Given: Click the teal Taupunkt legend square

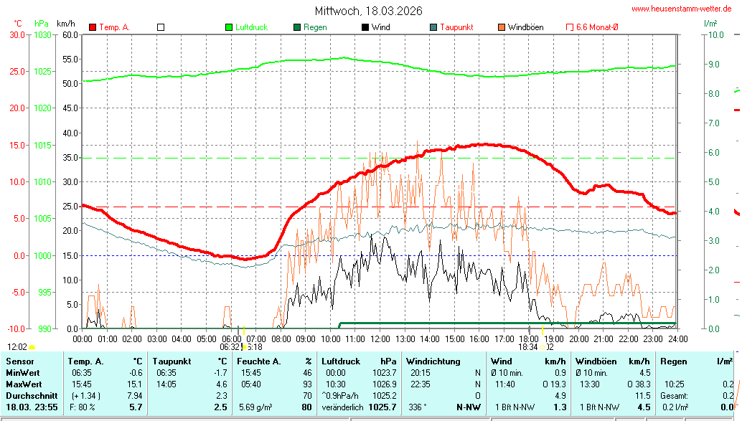Looking at the screenshot, I should [x=433, y=27].
